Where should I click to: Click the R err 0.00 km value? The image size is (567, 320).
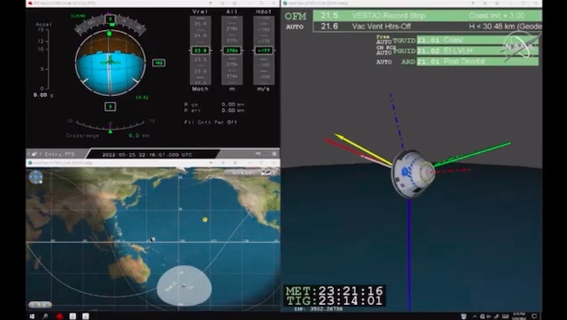click(233, 110)
